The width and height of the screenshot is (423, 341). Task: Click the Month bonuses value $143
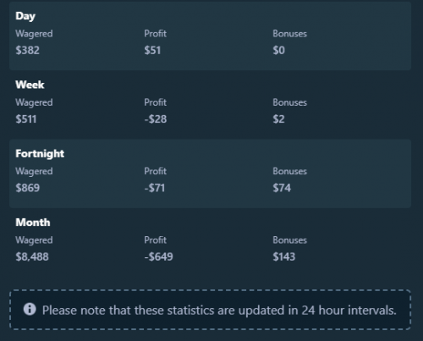284,256
